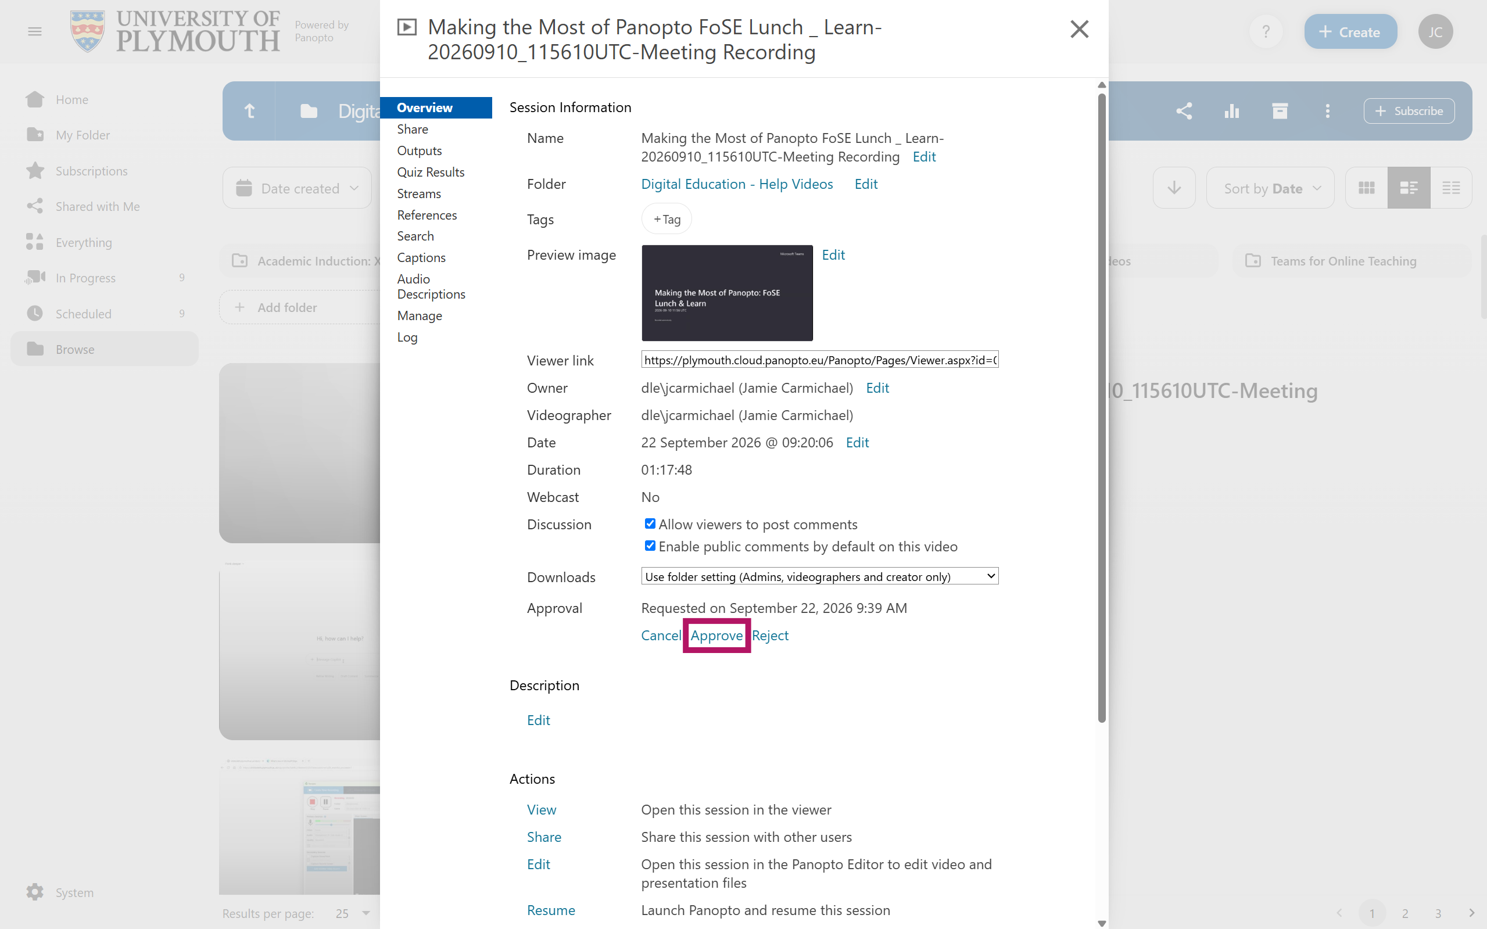Select the Share tab in dialog

click(413, 129)
